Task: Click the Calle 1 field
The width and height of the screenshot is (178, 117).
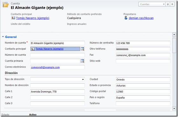Action: pyautogui.click(x=57, y=91)
